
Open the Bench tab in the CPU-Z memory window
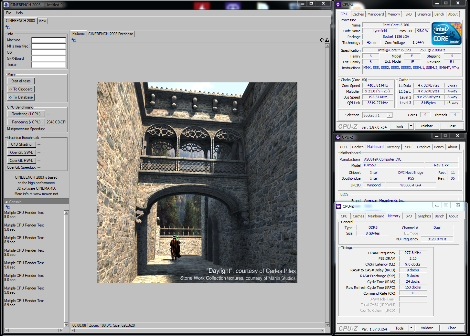click(x=439, y=216)
